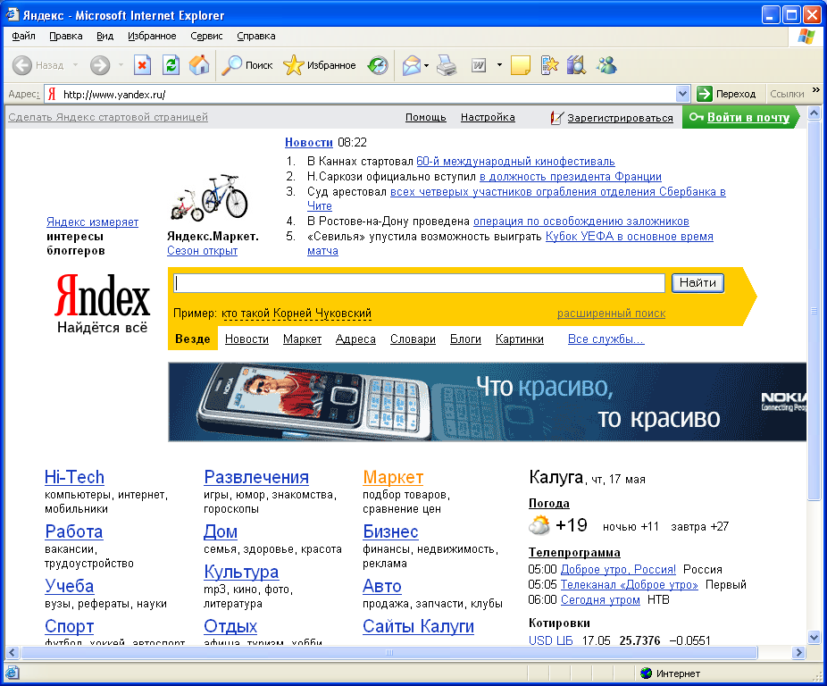The height and width of the screenshot is (686, 827).
Task: Click Сделать Яндекс стартовой страницей link
Action: (108, 117)
